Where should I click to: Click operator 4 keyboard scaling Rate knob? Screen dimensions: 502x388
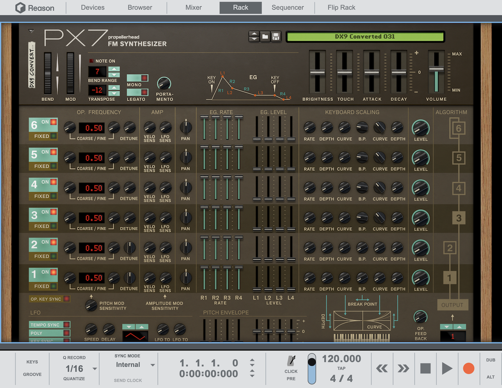point(309,188)
